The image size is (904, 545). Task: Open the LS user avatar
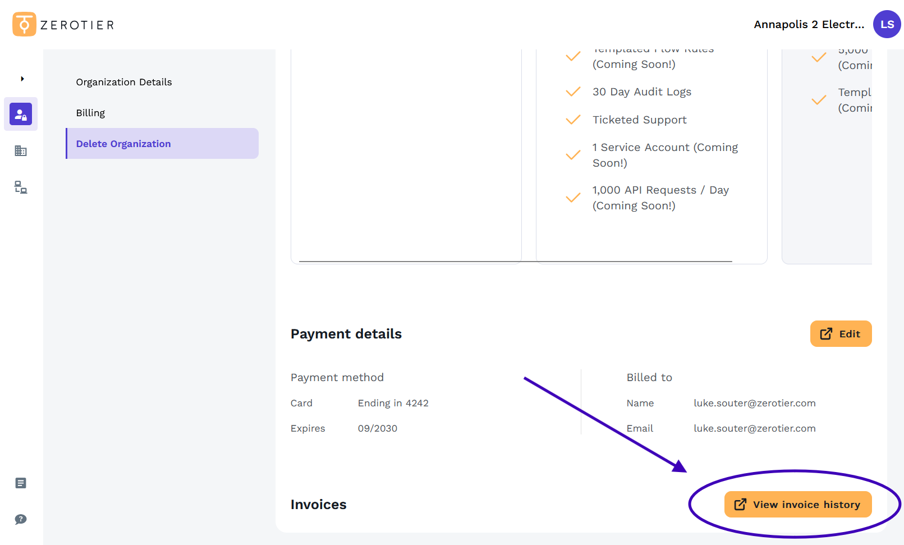coord(887,24)
